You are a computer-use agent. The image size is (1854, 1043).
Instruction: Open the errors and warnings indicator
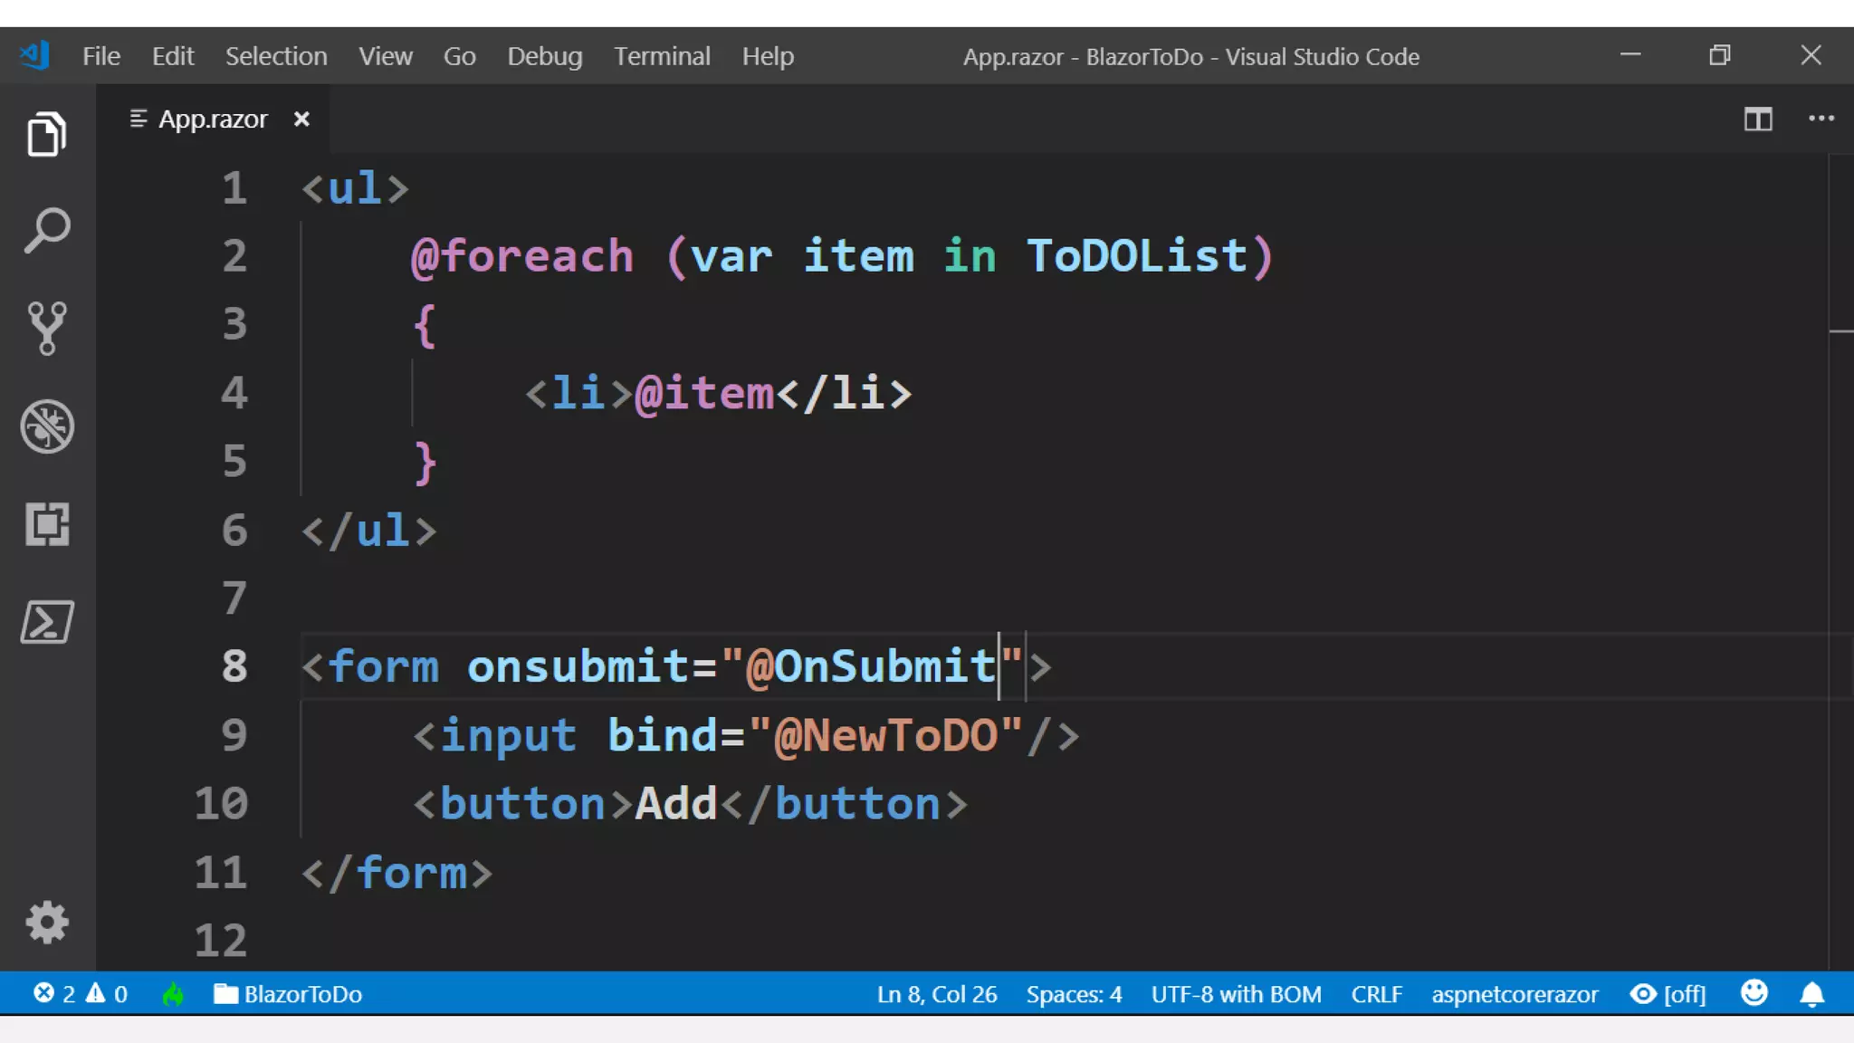pyautogui.click(x=80, y=994)
